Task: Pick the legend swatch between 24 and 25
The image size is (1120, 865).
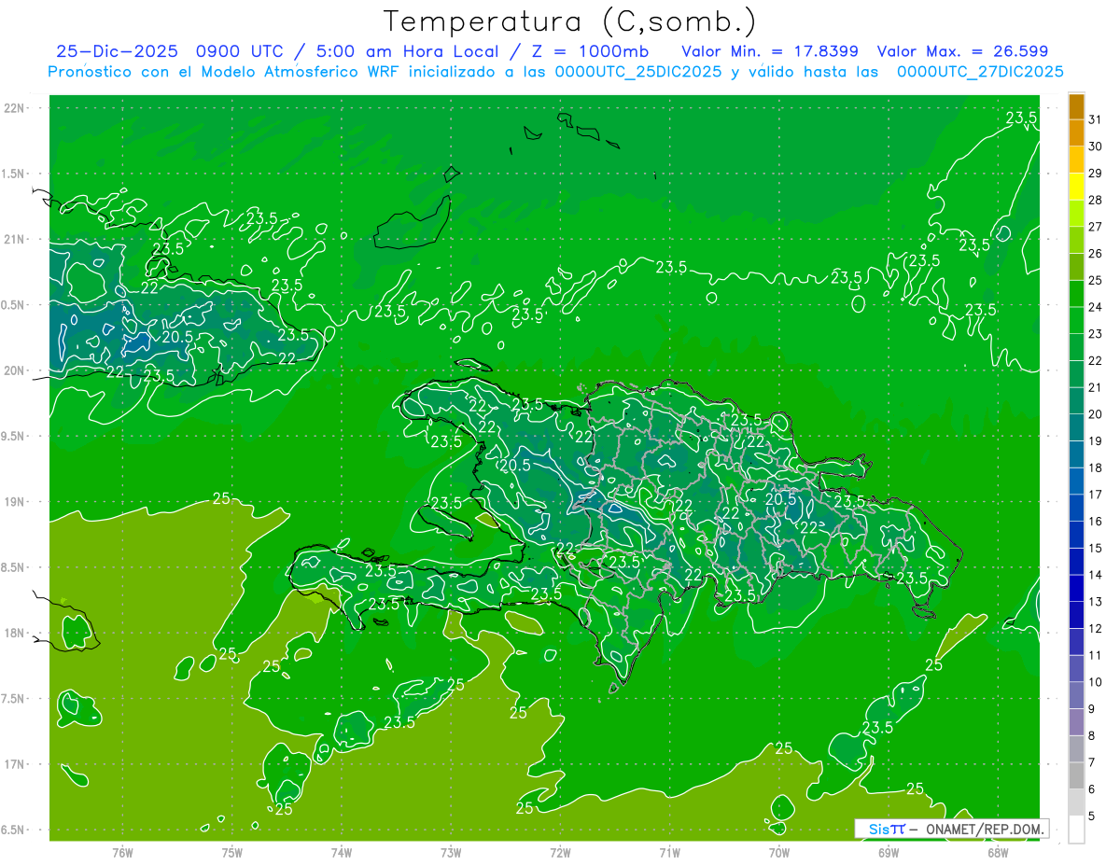Action: 1076,294
